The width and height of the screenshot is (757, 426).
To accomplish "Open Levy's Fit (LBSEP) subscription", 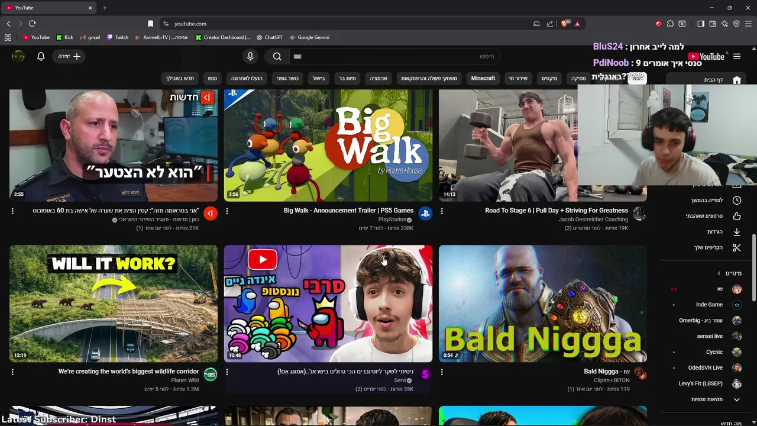I will (707, 383).
